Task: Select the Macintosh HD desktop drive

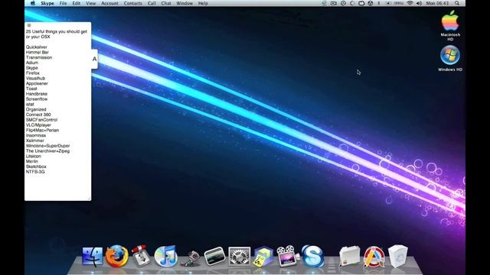Action: pyautogui.click(x=450, y=25)
